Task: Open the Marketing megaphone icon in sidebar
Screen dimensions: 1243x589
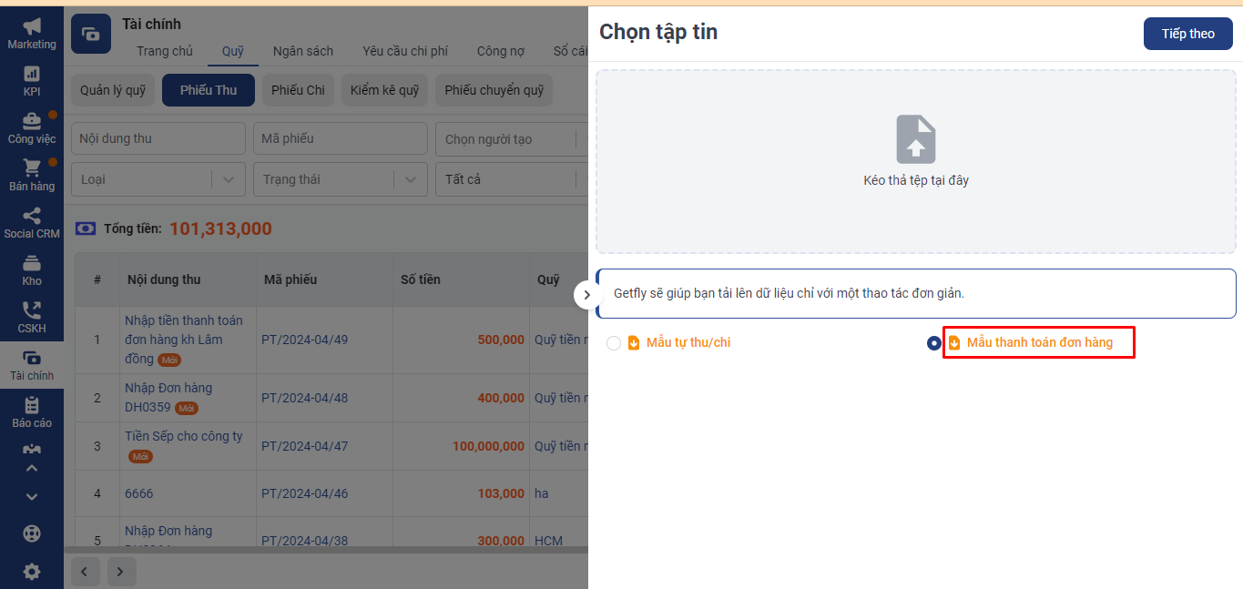Action: [32, 27]
